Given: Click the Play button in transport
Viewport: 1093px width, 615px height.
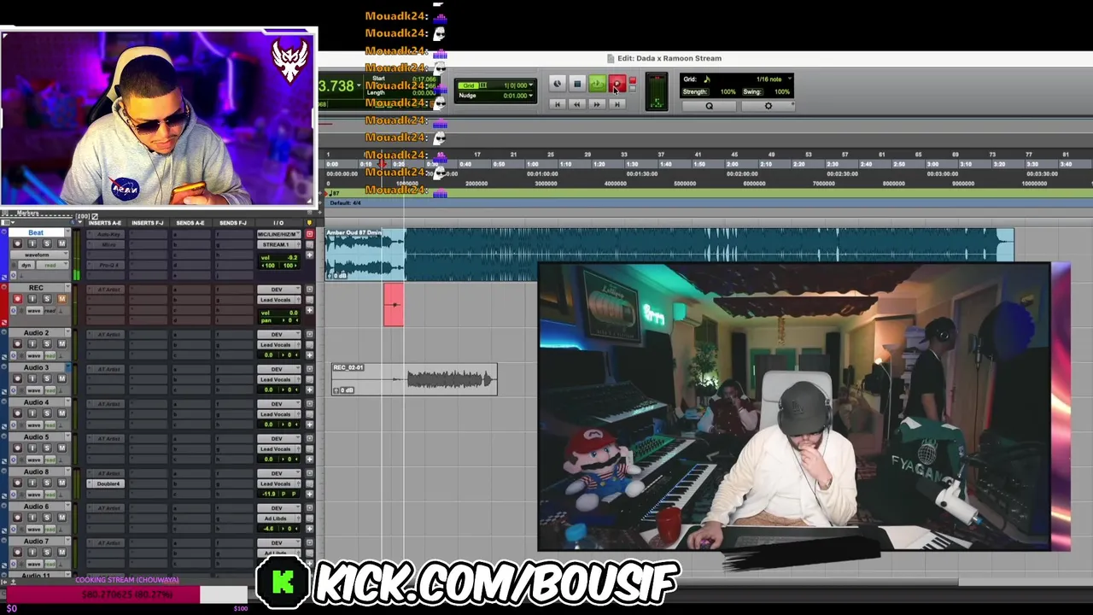Looking at the screenshot, I should [597, 84].
